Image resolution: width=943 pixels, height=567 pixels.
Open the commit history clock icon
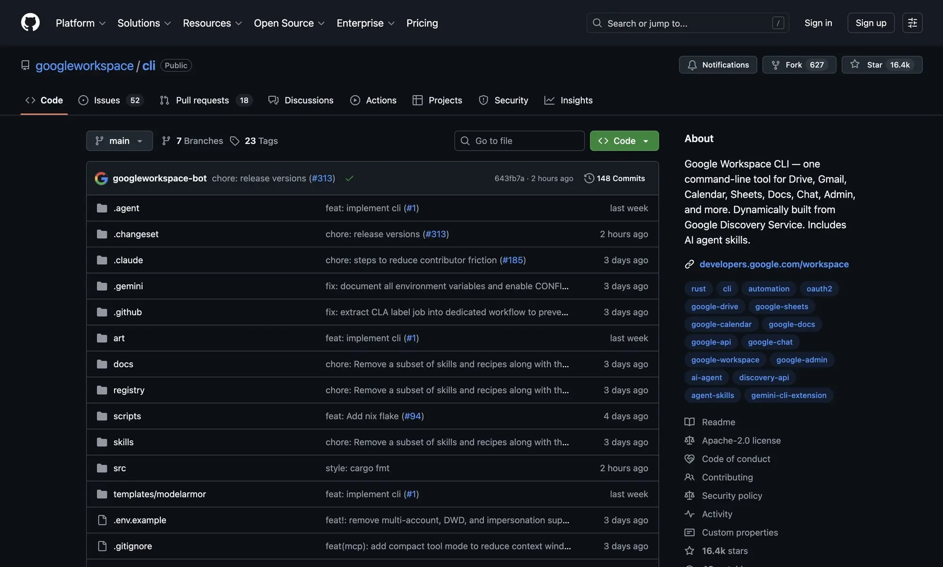589,178
